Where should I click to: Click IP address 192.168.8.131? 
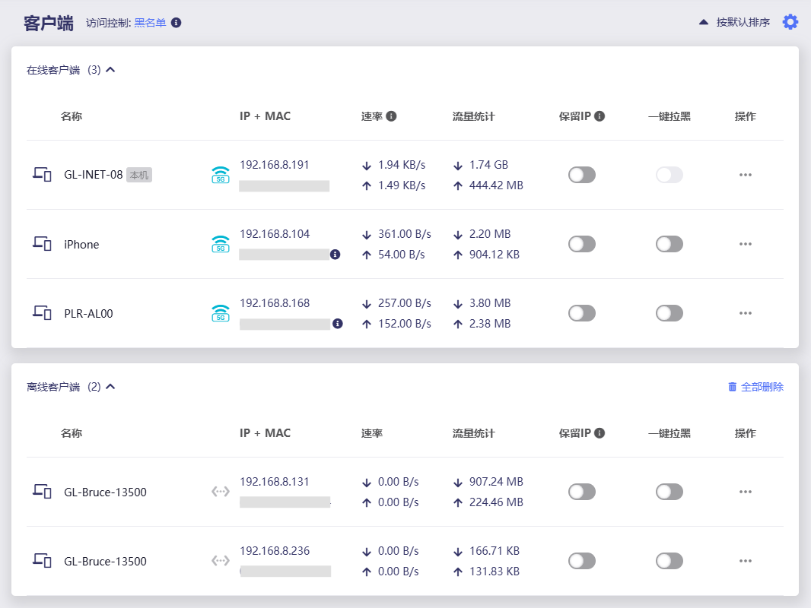click(274, 482)
